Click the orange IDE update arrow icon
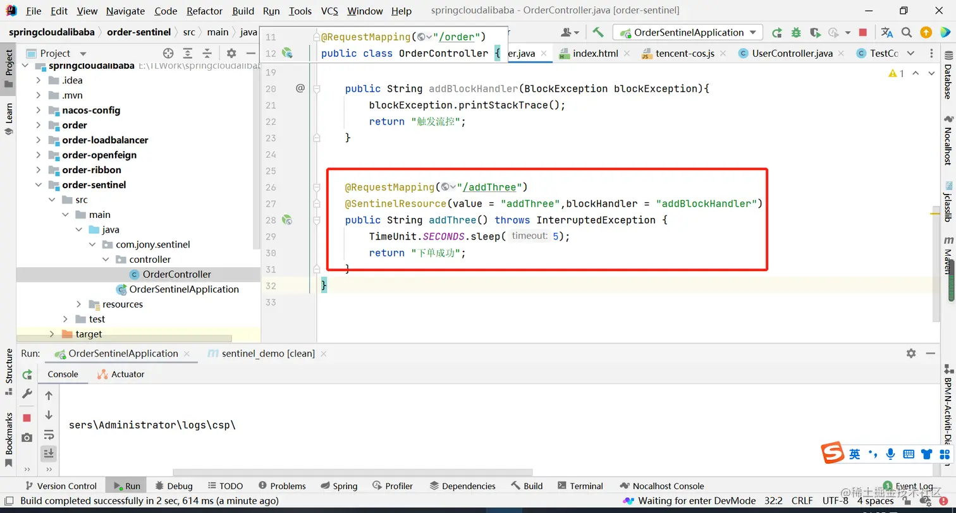This screenshot has width=956, height=513. (926, 32)
